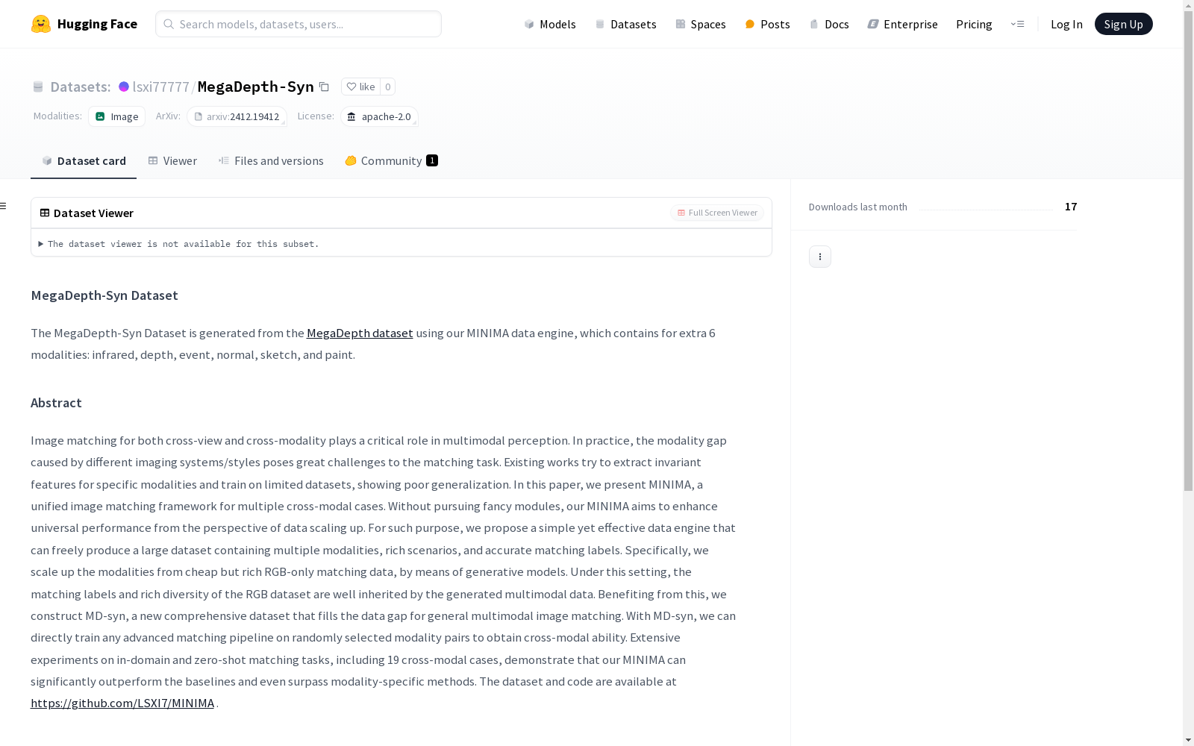
Task: Click the Hugging Face logo icon
Action: 41,24
